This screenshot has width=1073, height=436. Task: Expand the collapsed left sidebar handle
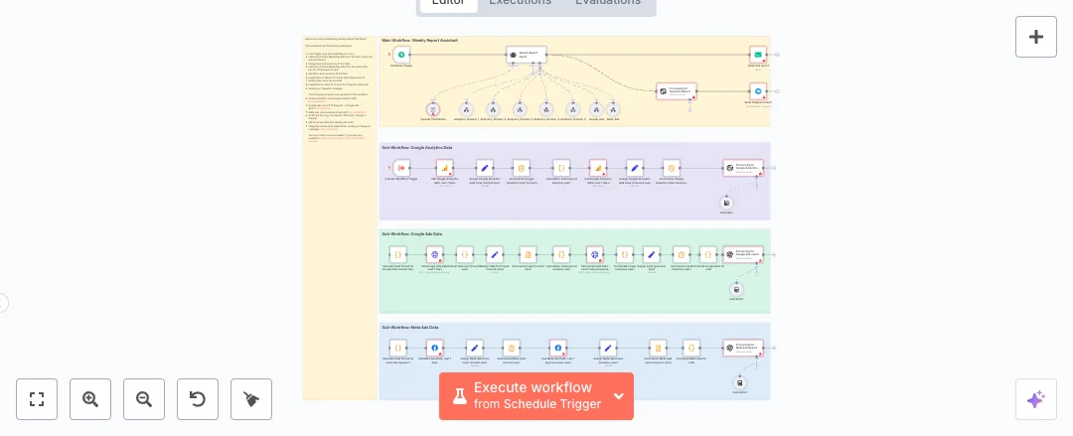3,303
